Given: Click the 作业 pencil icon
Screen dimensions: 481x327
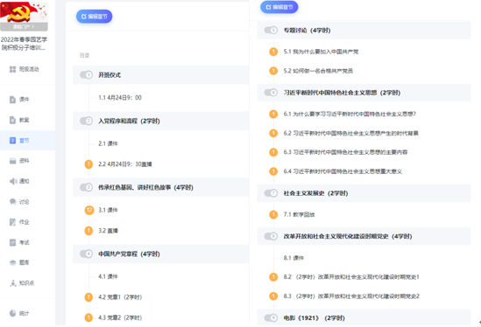Looking at the screenshot, I should click(12, 222).
